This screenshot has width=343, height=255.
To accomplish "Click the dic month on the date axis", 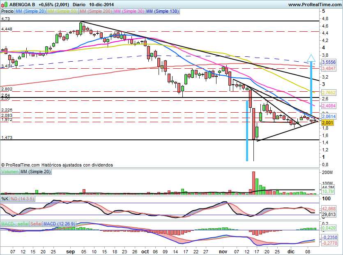I will 291,252.
